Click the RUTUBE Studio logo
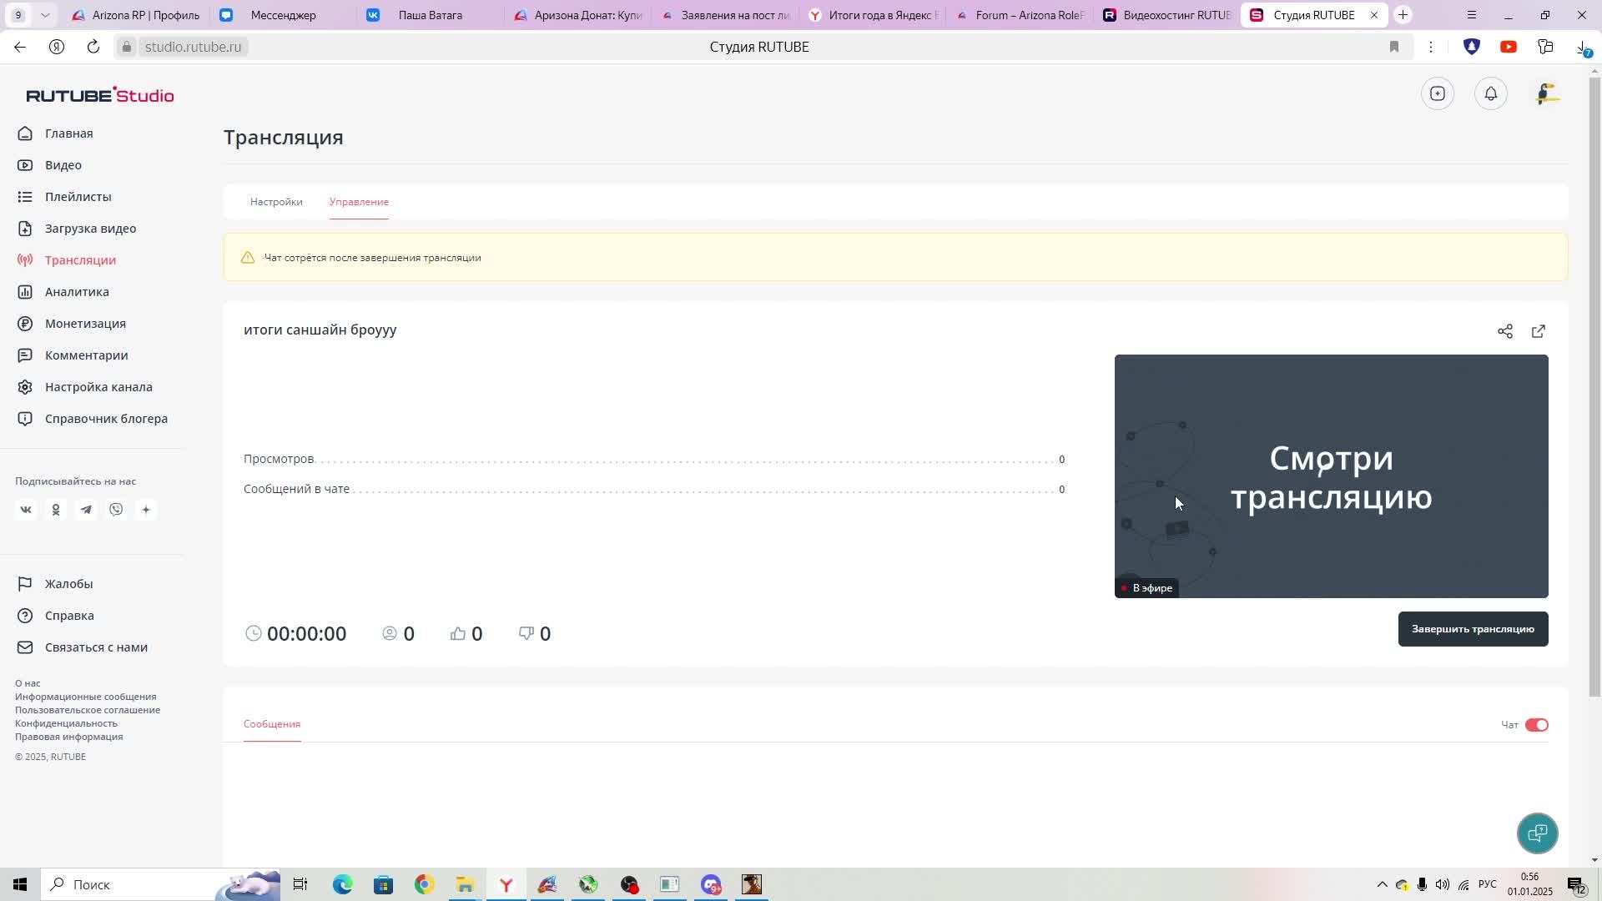1602x901 pixels. tap(100, 95)
